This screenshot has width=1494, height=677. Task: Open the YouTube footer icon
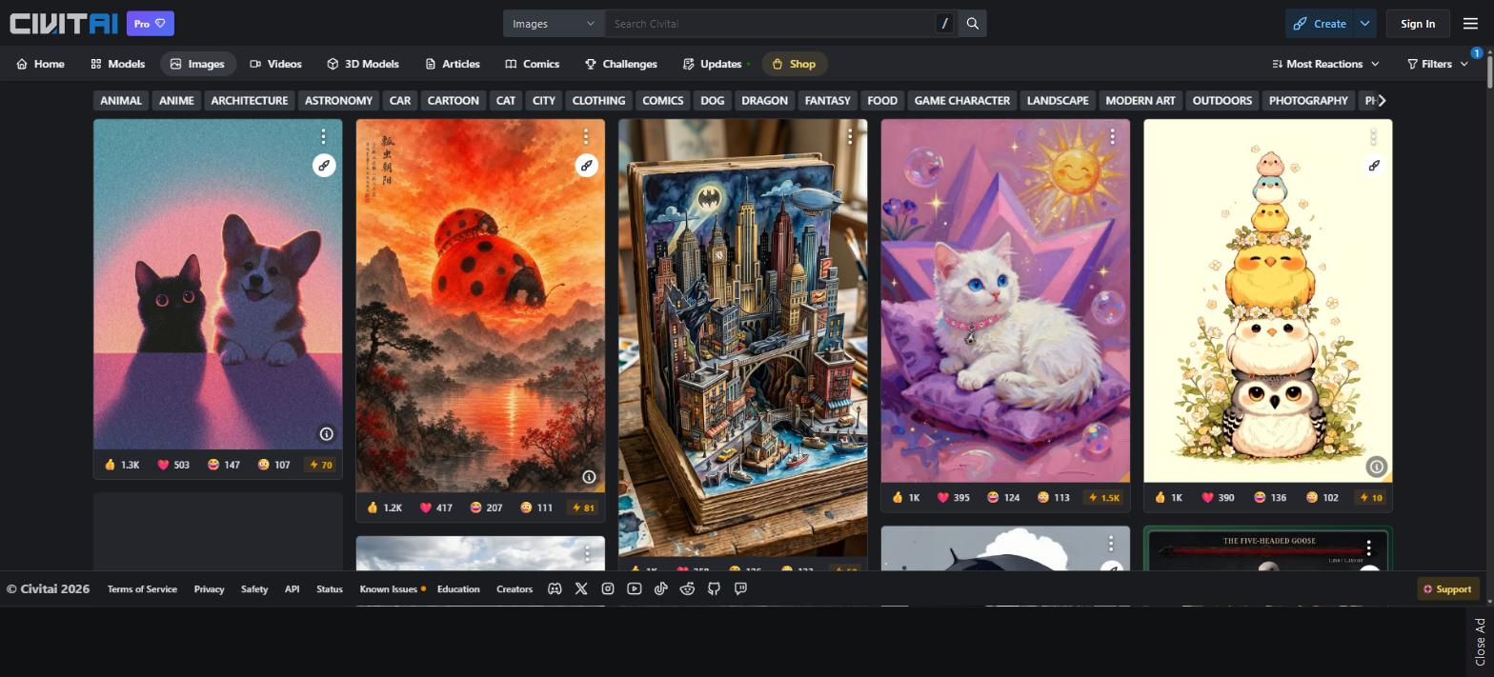(x=635, y=588)
